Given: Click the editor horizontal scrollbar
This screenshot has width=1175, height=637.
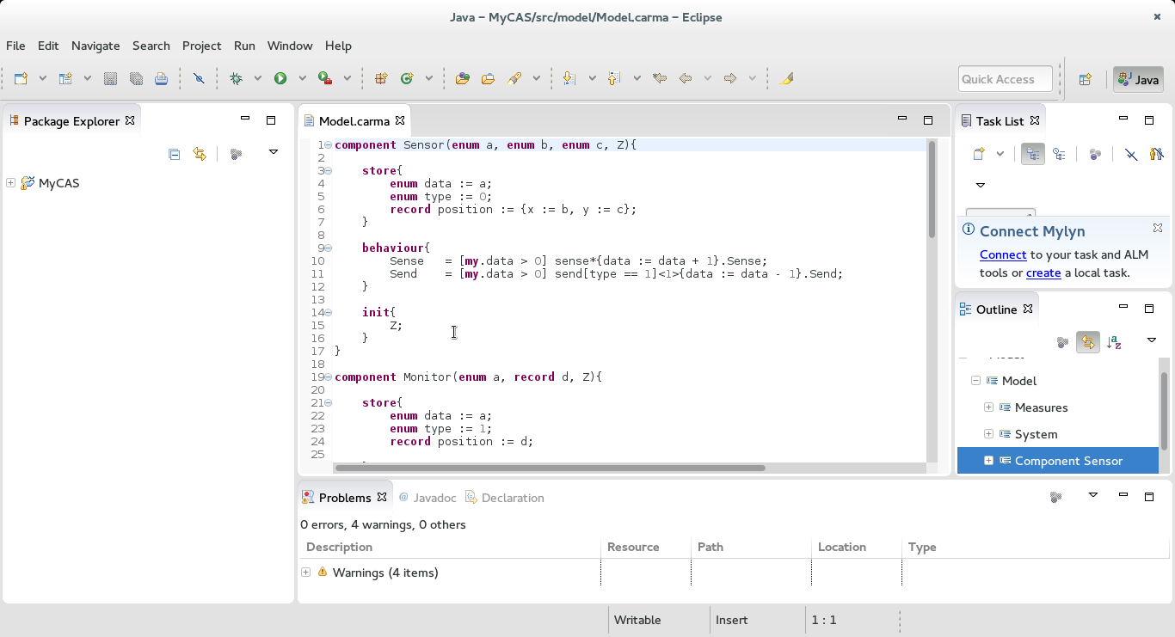Looking at the screenshot, I should click(551, 469).
